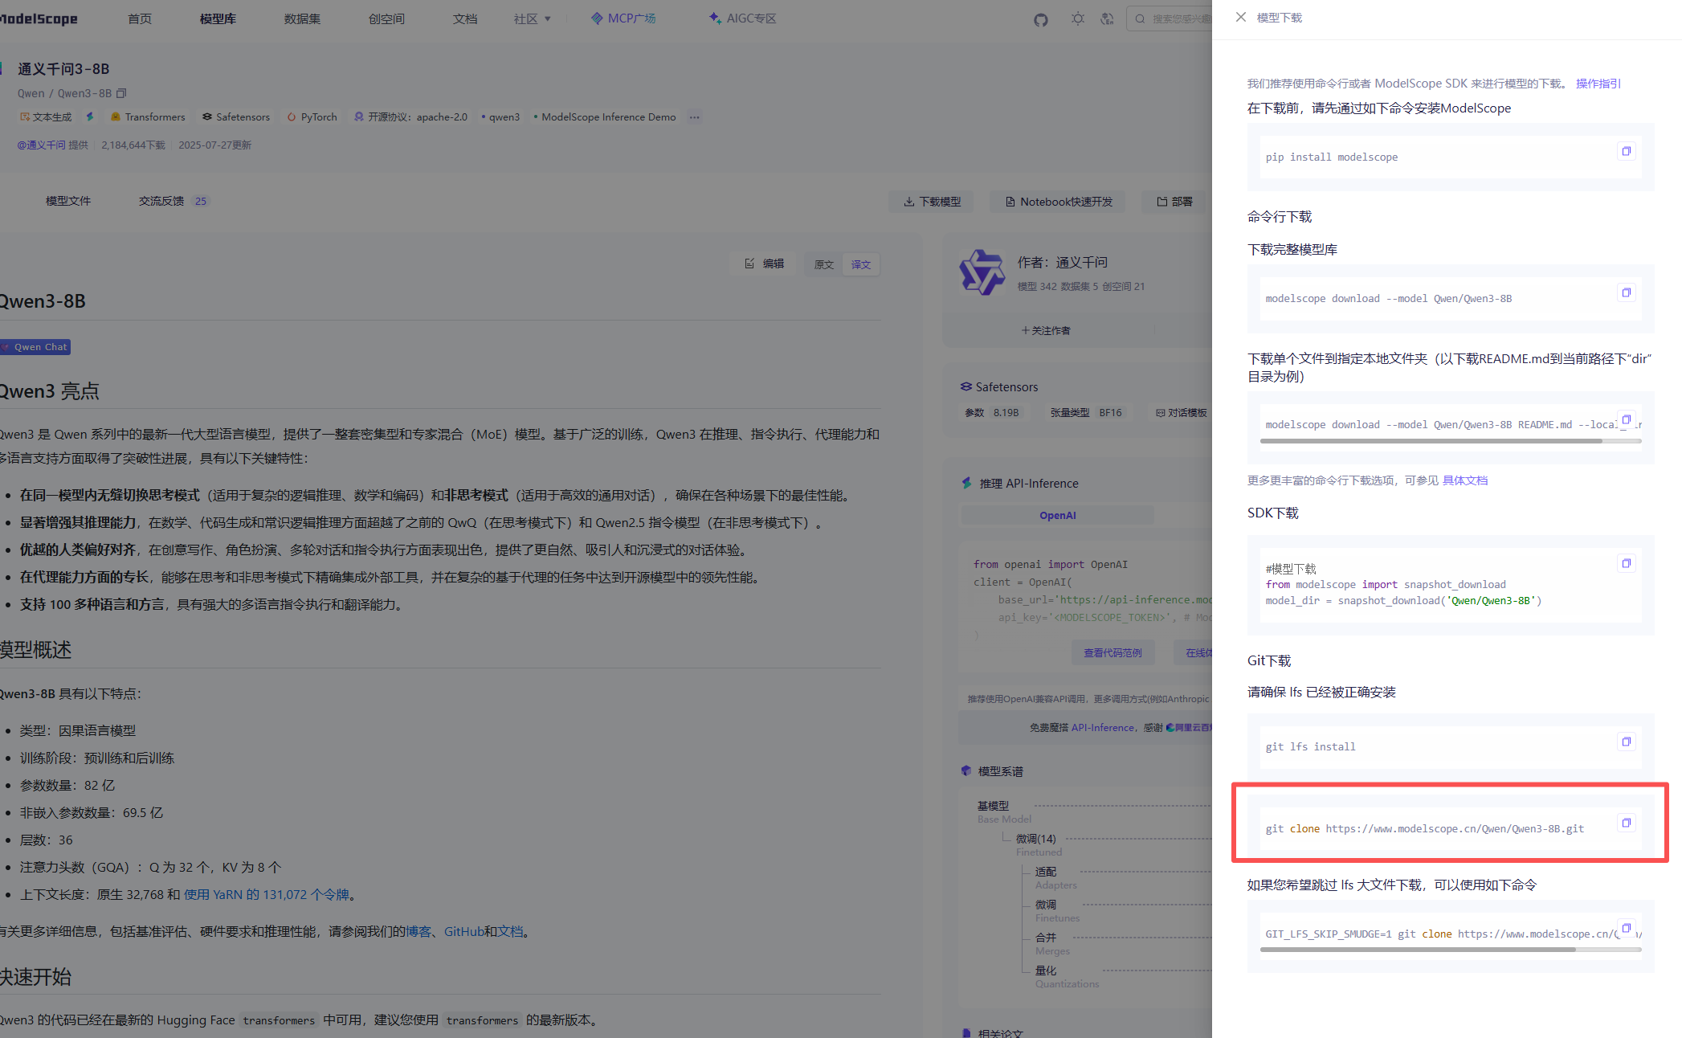Open 创空间 in the top menu
Screen dimensions: 1682x1038
coord(386,18)
